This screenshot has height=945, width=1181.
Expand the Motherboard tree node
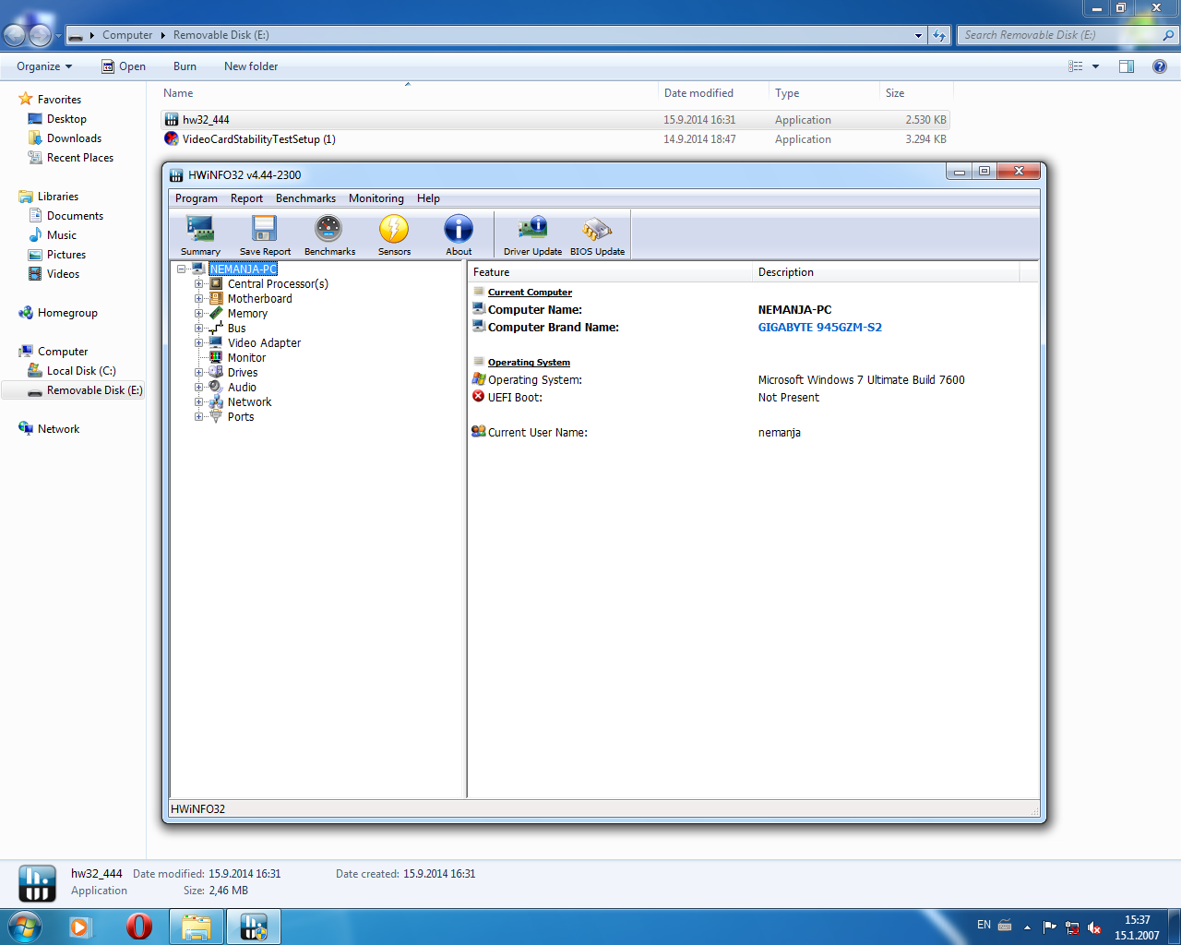coord(198,299)
